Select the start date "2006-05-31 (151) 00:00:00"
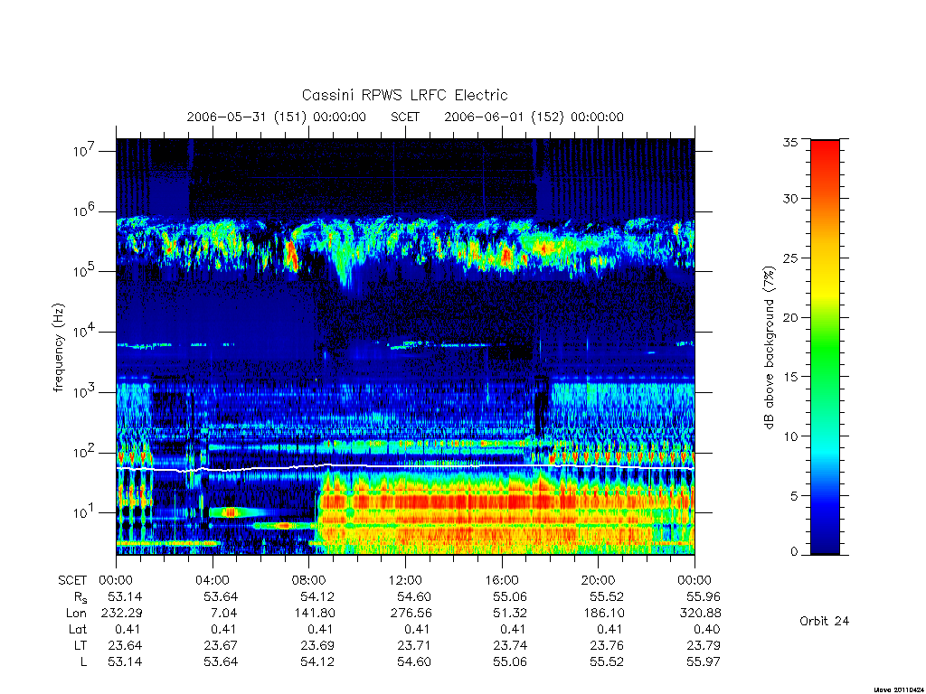The width and height of the screenshot is (926, 694). click(277, 117)
